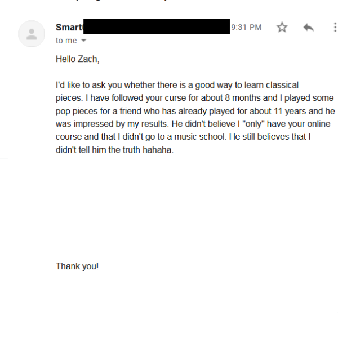This screenshot has width=338, height=338.
Task: Click the "to me" recipient text
Action: [x=66, y=41]
